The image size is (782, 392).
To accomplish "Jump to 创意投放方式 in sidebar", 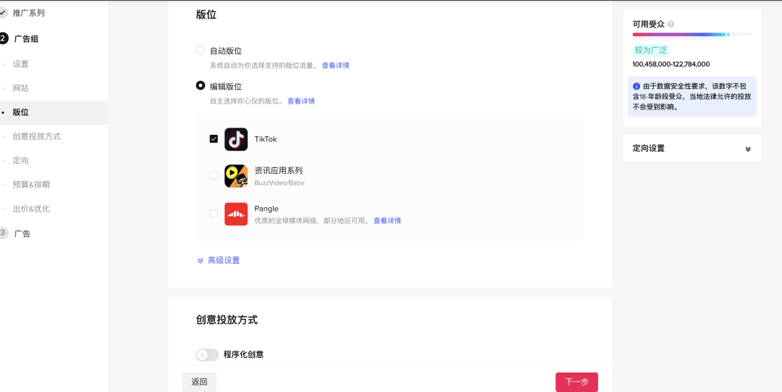I will [x=37, y=136].
